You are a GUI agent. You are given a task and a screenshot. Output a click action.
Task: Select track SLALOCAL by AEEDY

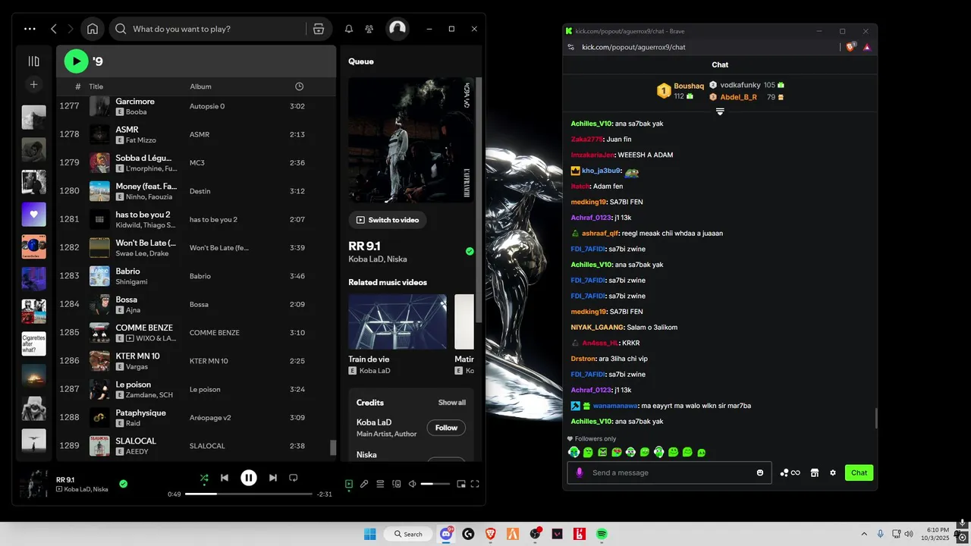196,446
